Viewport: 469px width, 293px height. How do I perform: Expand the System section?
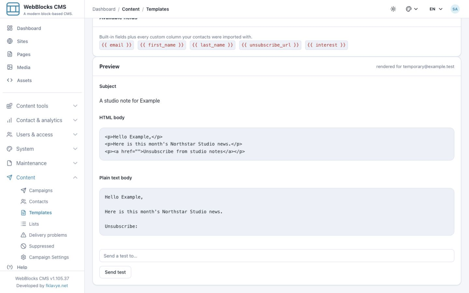tap(42, 149)
